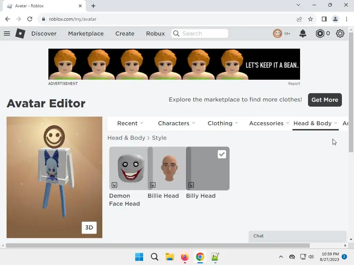Share this page from address bar
Image resolution: width=354 pixels, height=265 pixels.
299,19
